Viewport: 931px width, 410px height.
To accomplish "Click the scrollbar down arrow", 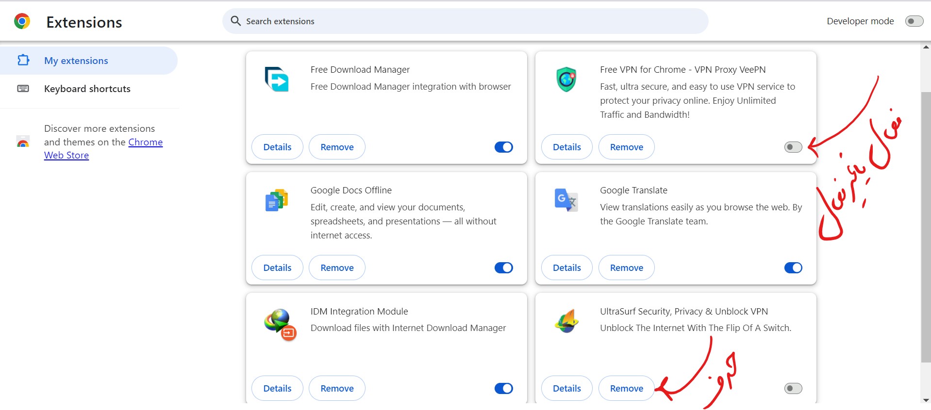I will click(x=926, y=400).
